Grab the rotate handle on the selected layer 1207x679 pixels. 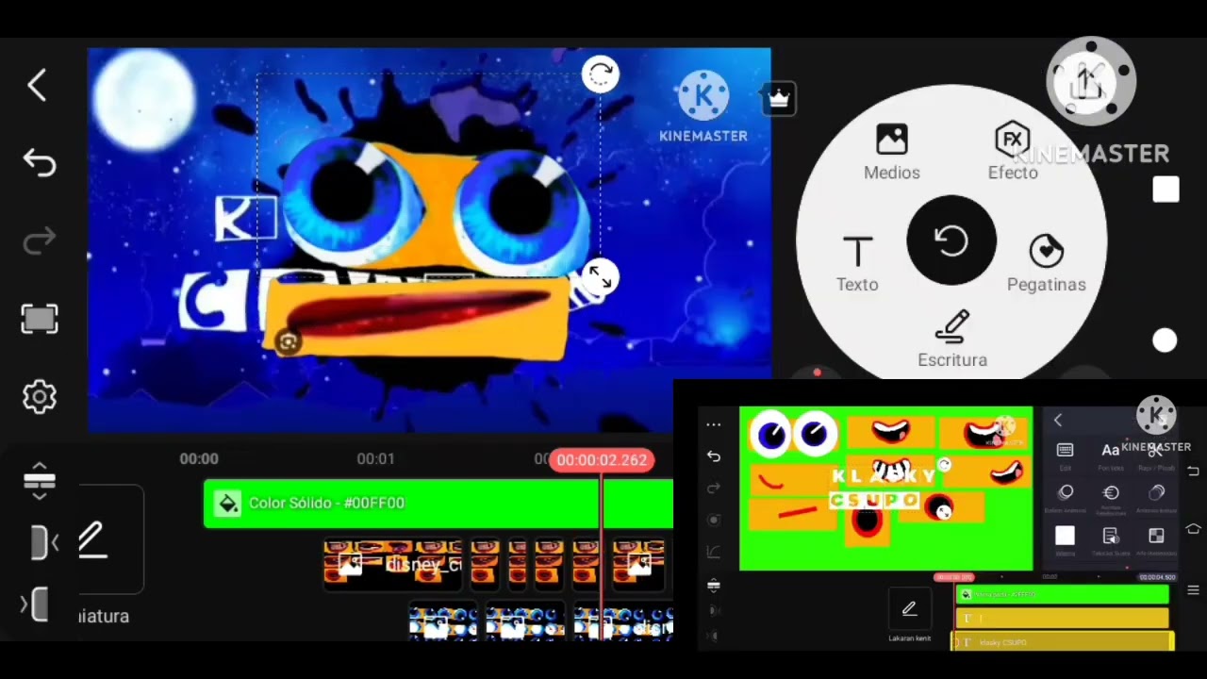[601, 75]
